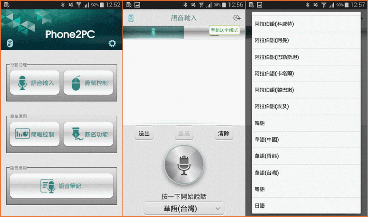This screenshot has height=217, width=368.
Task: Tap connection icon in 語音輸入 screen header
Action: pos(131,18)
